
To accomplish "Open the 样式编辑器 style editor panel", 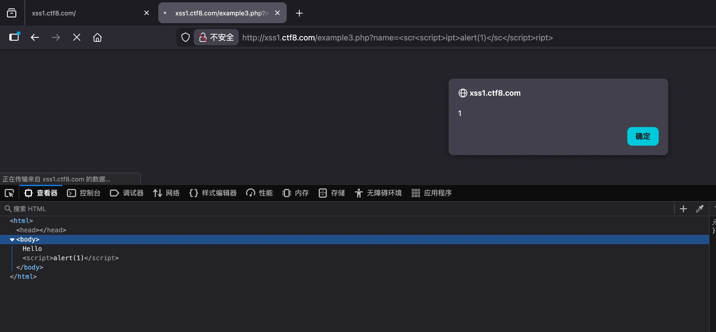I will [213, 193].
